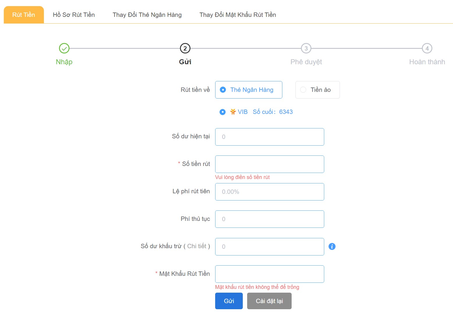Screen dimensions: 453x322
Task: Click the bold Gửi step label
Action: 185,62
